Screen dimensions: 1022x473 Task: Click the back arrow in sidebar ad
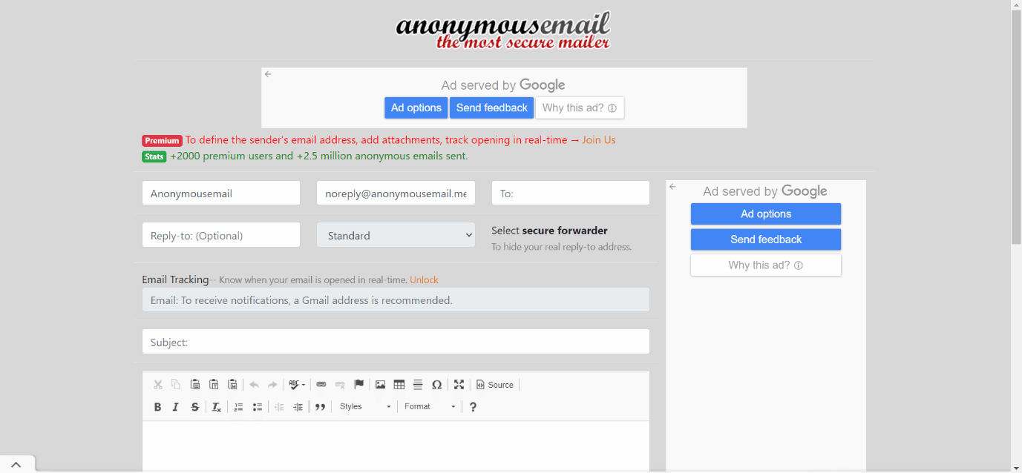(672, 187)
